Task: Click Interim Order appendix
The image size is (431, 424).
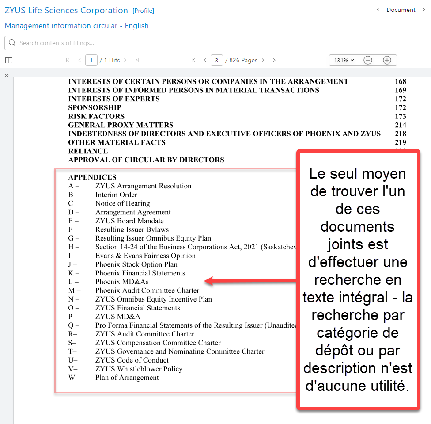Action: 116,195
